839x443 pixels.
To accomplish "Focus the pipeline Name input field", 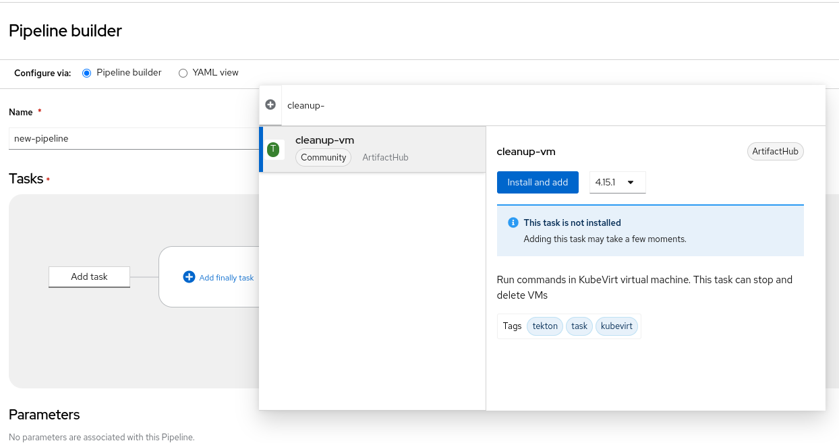I will coord(132,138).
